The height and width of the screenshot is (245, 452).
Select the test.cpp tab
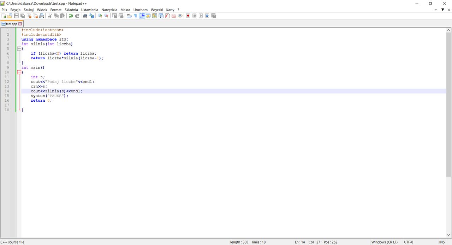pos(11,24)
